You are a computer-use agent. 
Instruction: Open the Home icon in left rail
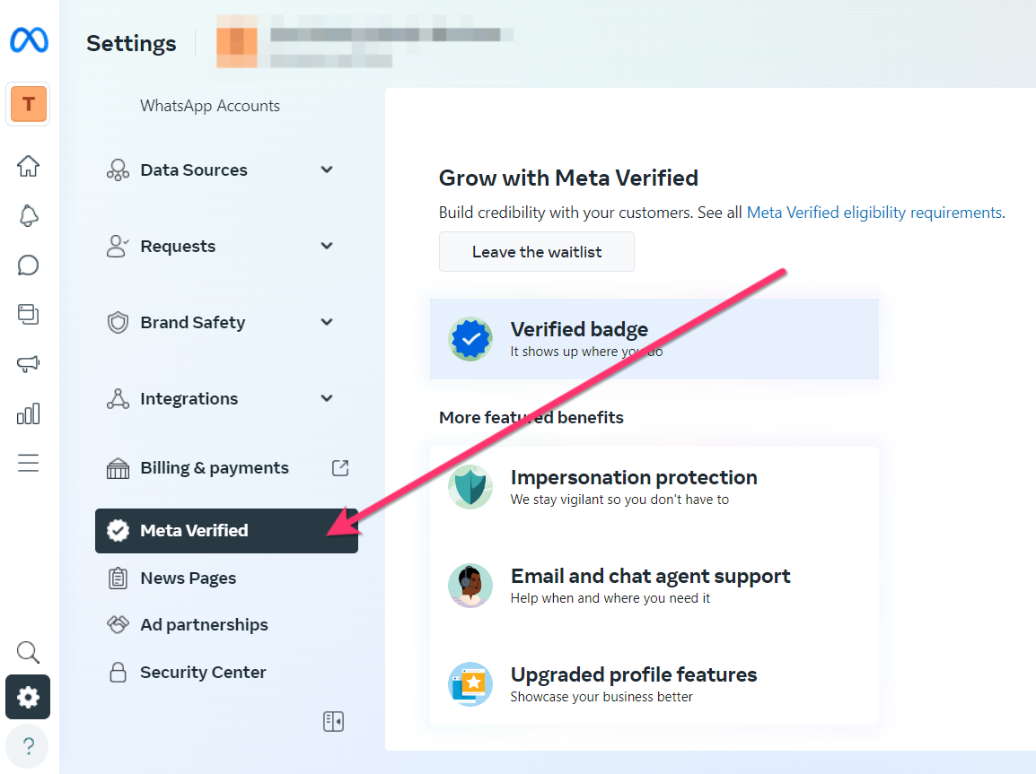(x=29, y=166)
